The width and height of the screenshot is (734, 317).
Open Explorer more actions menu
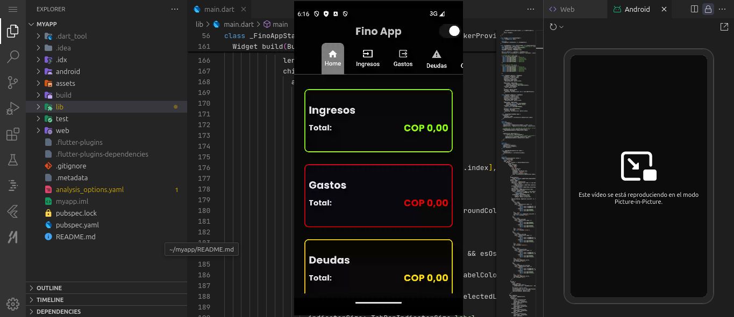(174, 9)
